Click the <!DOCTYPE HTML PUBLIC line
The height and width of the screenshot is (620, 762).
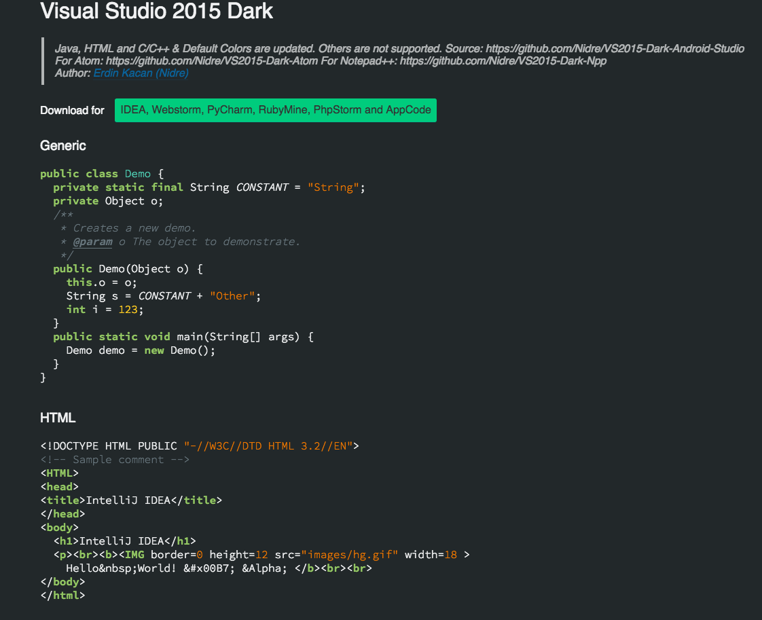pos(200,446)
